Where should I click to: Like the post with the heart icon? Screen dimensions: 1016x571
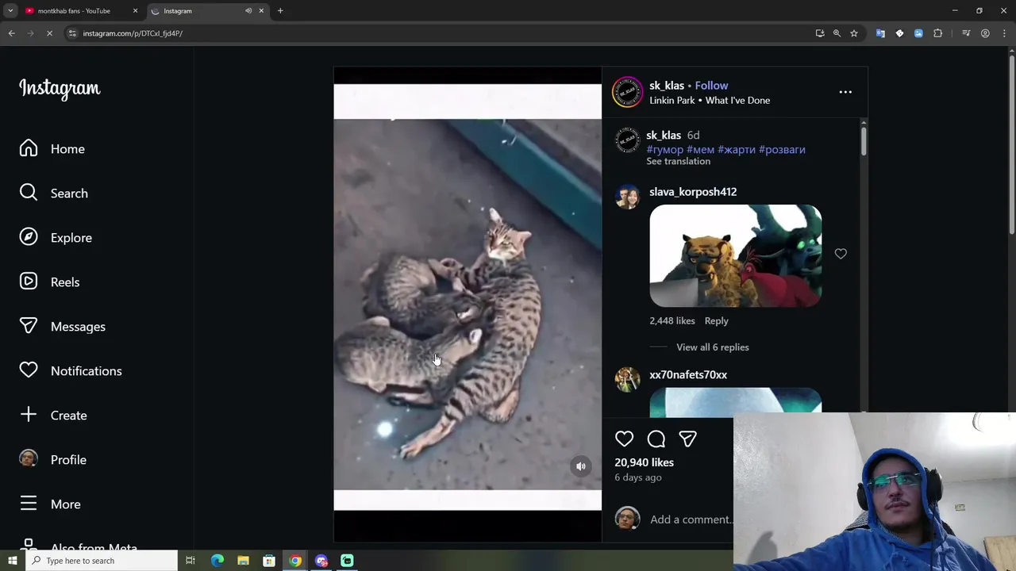pyautogui.click(x=625, y=439)
